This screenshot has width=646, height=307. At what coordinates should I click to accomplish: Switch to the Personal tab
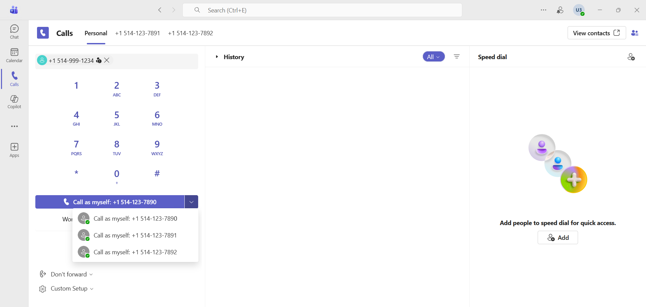96,33
